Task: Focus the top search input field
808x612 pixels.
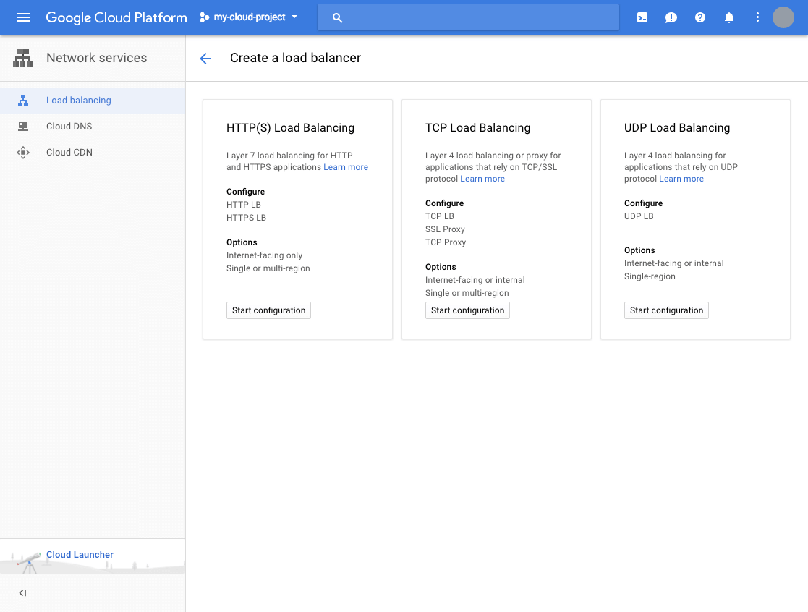Action: coord(468,17)
